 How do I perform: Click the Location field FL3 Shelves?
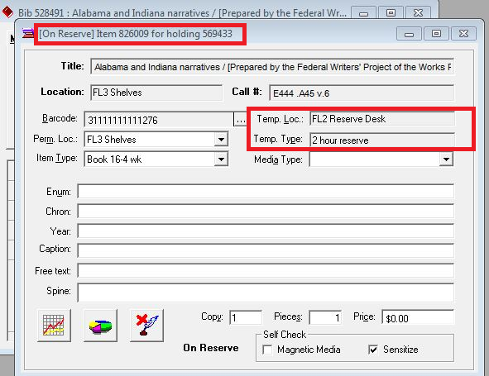pyautogui.click(x=156, y=93)
